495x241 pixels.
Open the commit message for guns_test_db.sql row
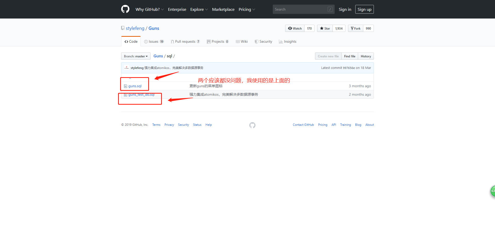[224, 95]
